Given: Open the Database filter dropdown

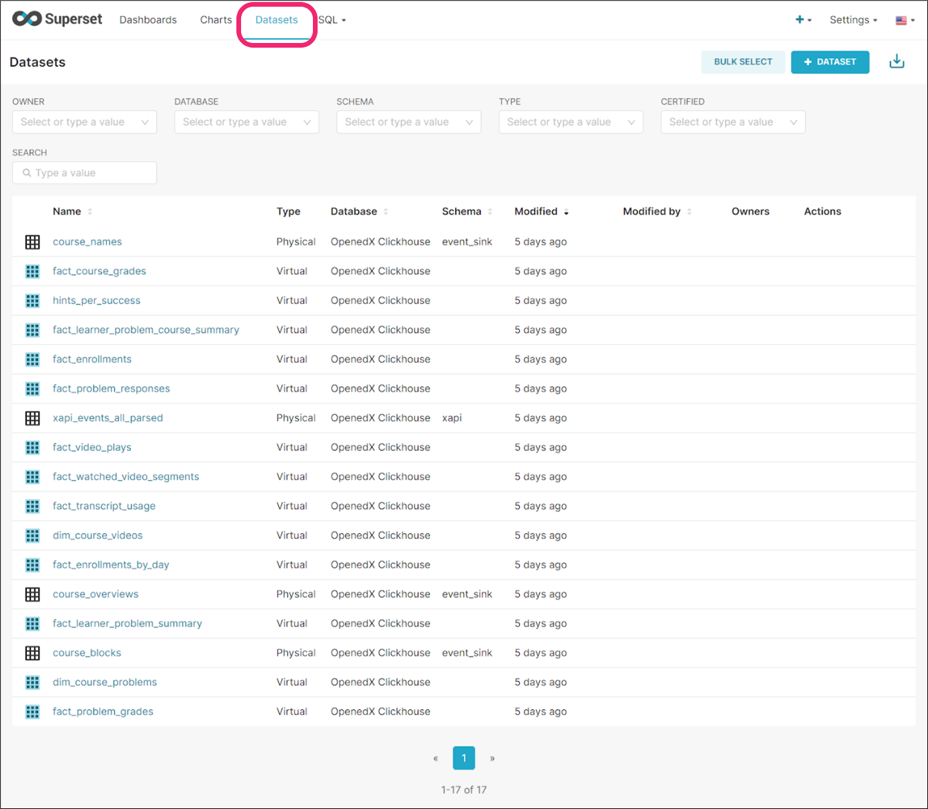Looking at the screenshot, I should click(x=246, y=122).
